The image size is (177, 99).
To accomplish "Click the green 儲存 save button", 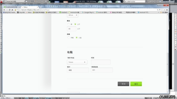I will [x=136, y=84].
